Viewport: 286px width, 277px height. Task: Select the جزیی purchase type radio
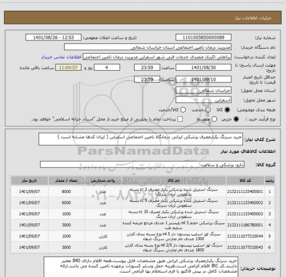(236, 119)
